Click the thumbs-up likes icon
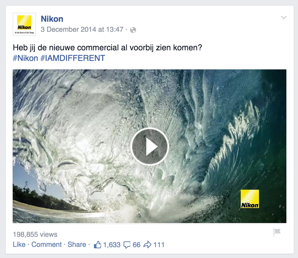Image resolution: width=298 pixels, height=258 pixels. point(97,244)
